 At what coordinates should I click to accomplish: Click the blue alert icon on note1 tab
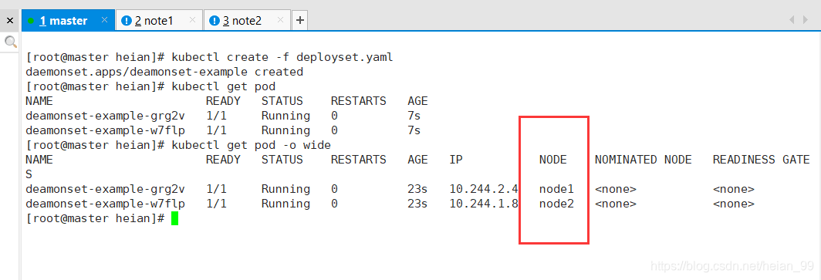[x=127, y=21]
